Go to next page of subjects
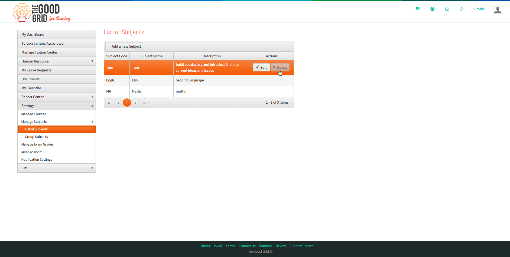510x257 pixels. pos(136,103)
